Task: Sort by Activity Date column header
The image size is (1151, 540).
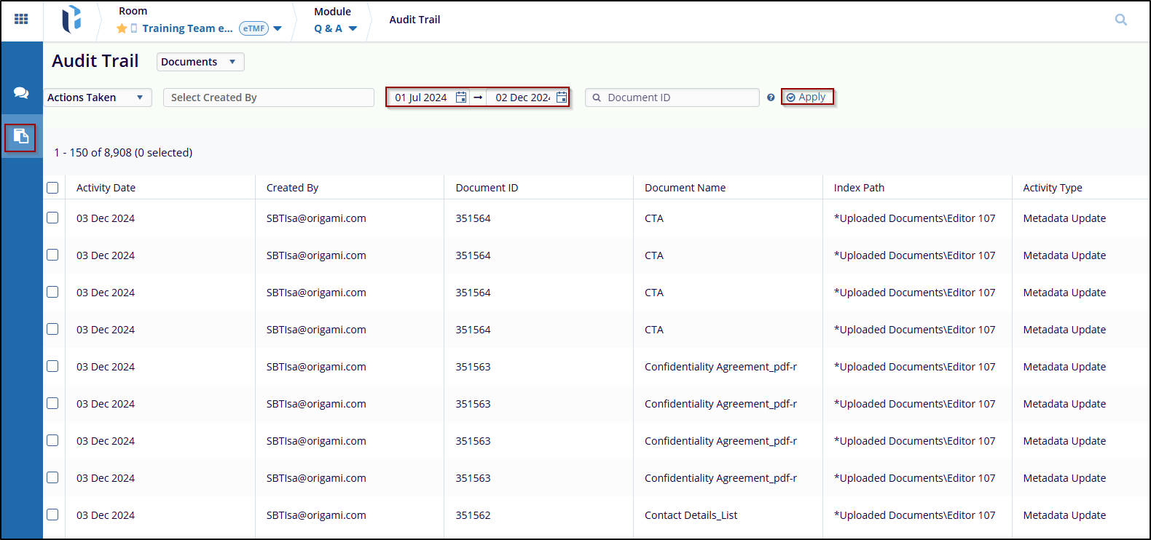Action: coord(106,188)
